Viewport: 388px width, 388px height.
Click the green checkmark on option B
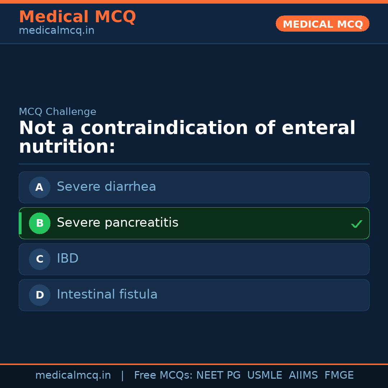click(356, 224)
